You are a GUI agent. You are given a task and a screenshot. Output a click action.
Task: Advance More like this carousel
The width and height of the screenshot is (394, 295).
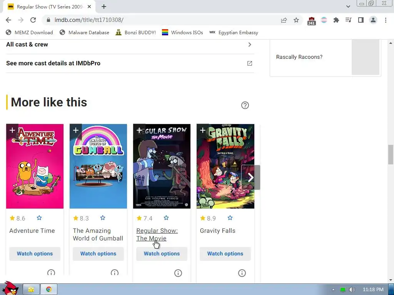(250, 177)
